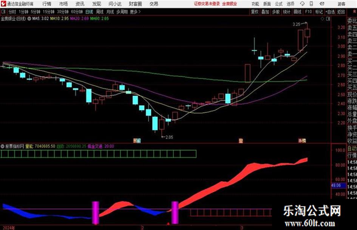The height and width of the screenshot is (230, 357).
Task: Open F10 company info
Action: click(x=308, y=12)
